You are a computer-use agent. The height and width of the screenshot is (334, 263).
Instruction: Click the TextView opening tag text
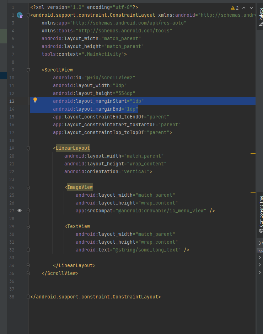tap(77, 227)
